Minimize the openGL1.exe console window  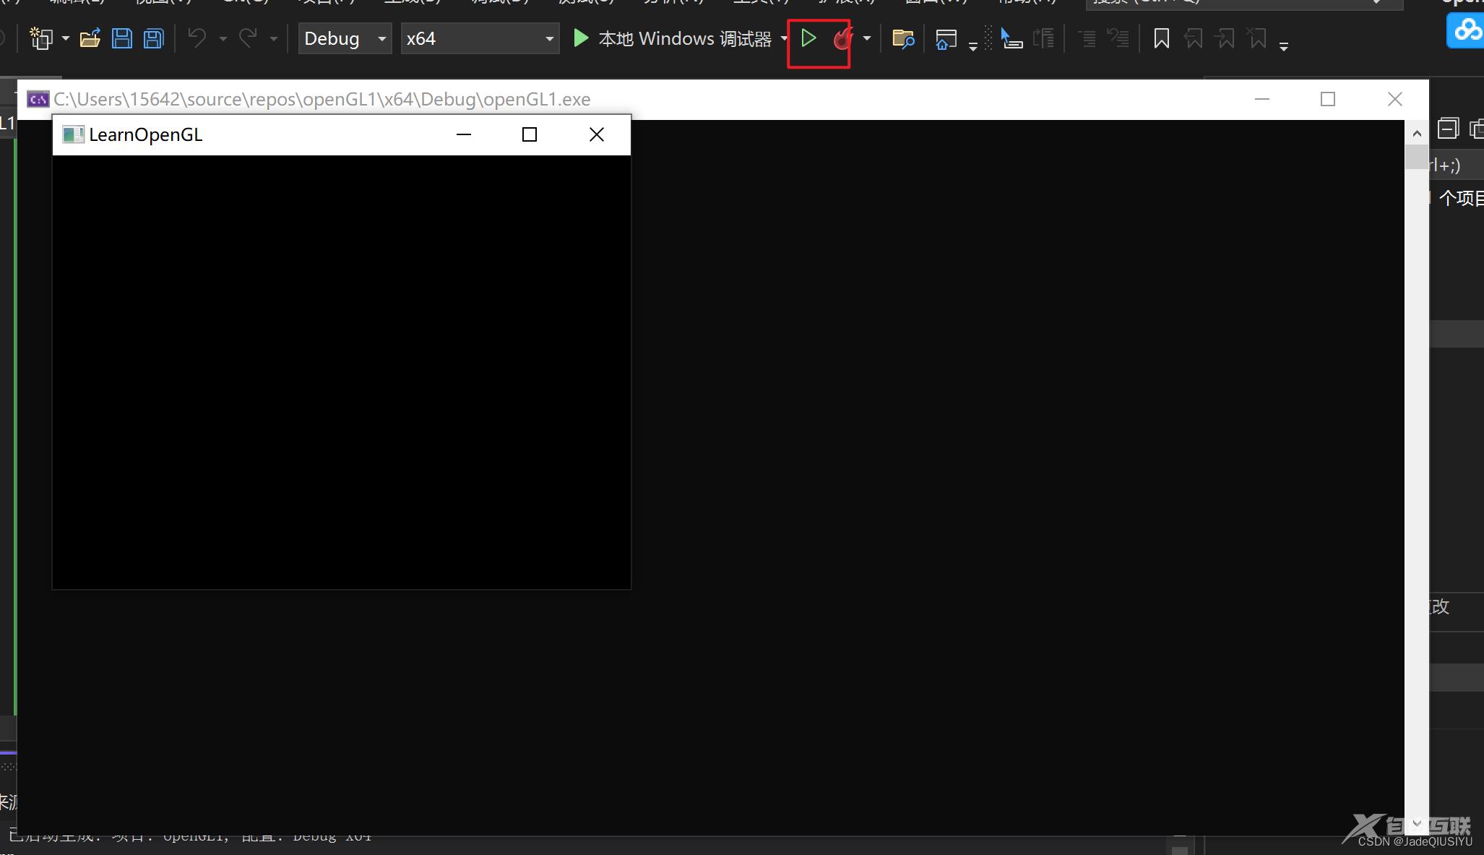point(1262,99)
